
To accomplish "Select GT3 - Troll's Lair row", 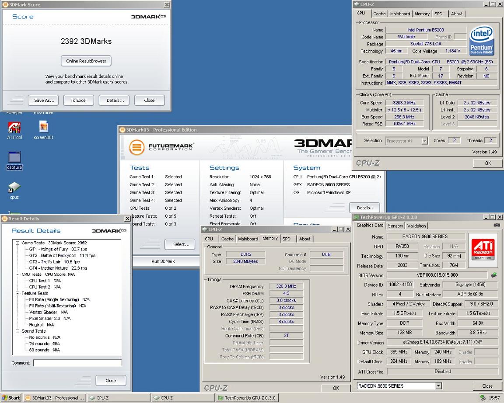I will (x=54, y=262).
